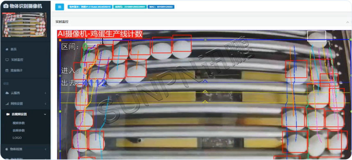Click the MAC address badge
This screenshot has height=160, width=352.
click(161, 7)
